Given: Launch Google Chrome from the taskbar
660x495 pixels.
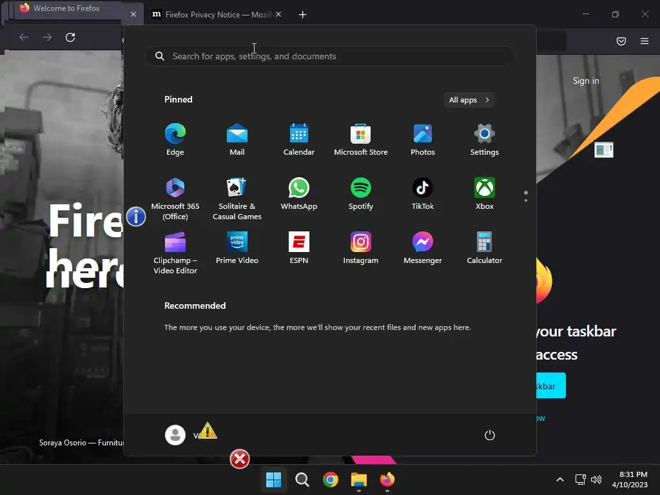Looking at the screenshot, I should [x=331, y=480].
